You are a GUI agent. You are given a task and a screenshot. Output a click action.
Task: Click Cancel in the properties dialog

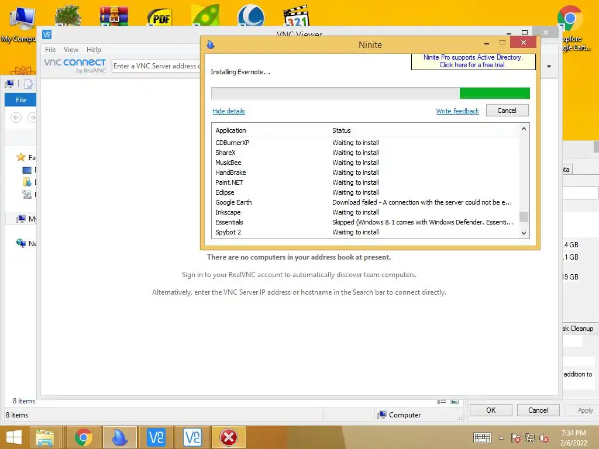538,410
